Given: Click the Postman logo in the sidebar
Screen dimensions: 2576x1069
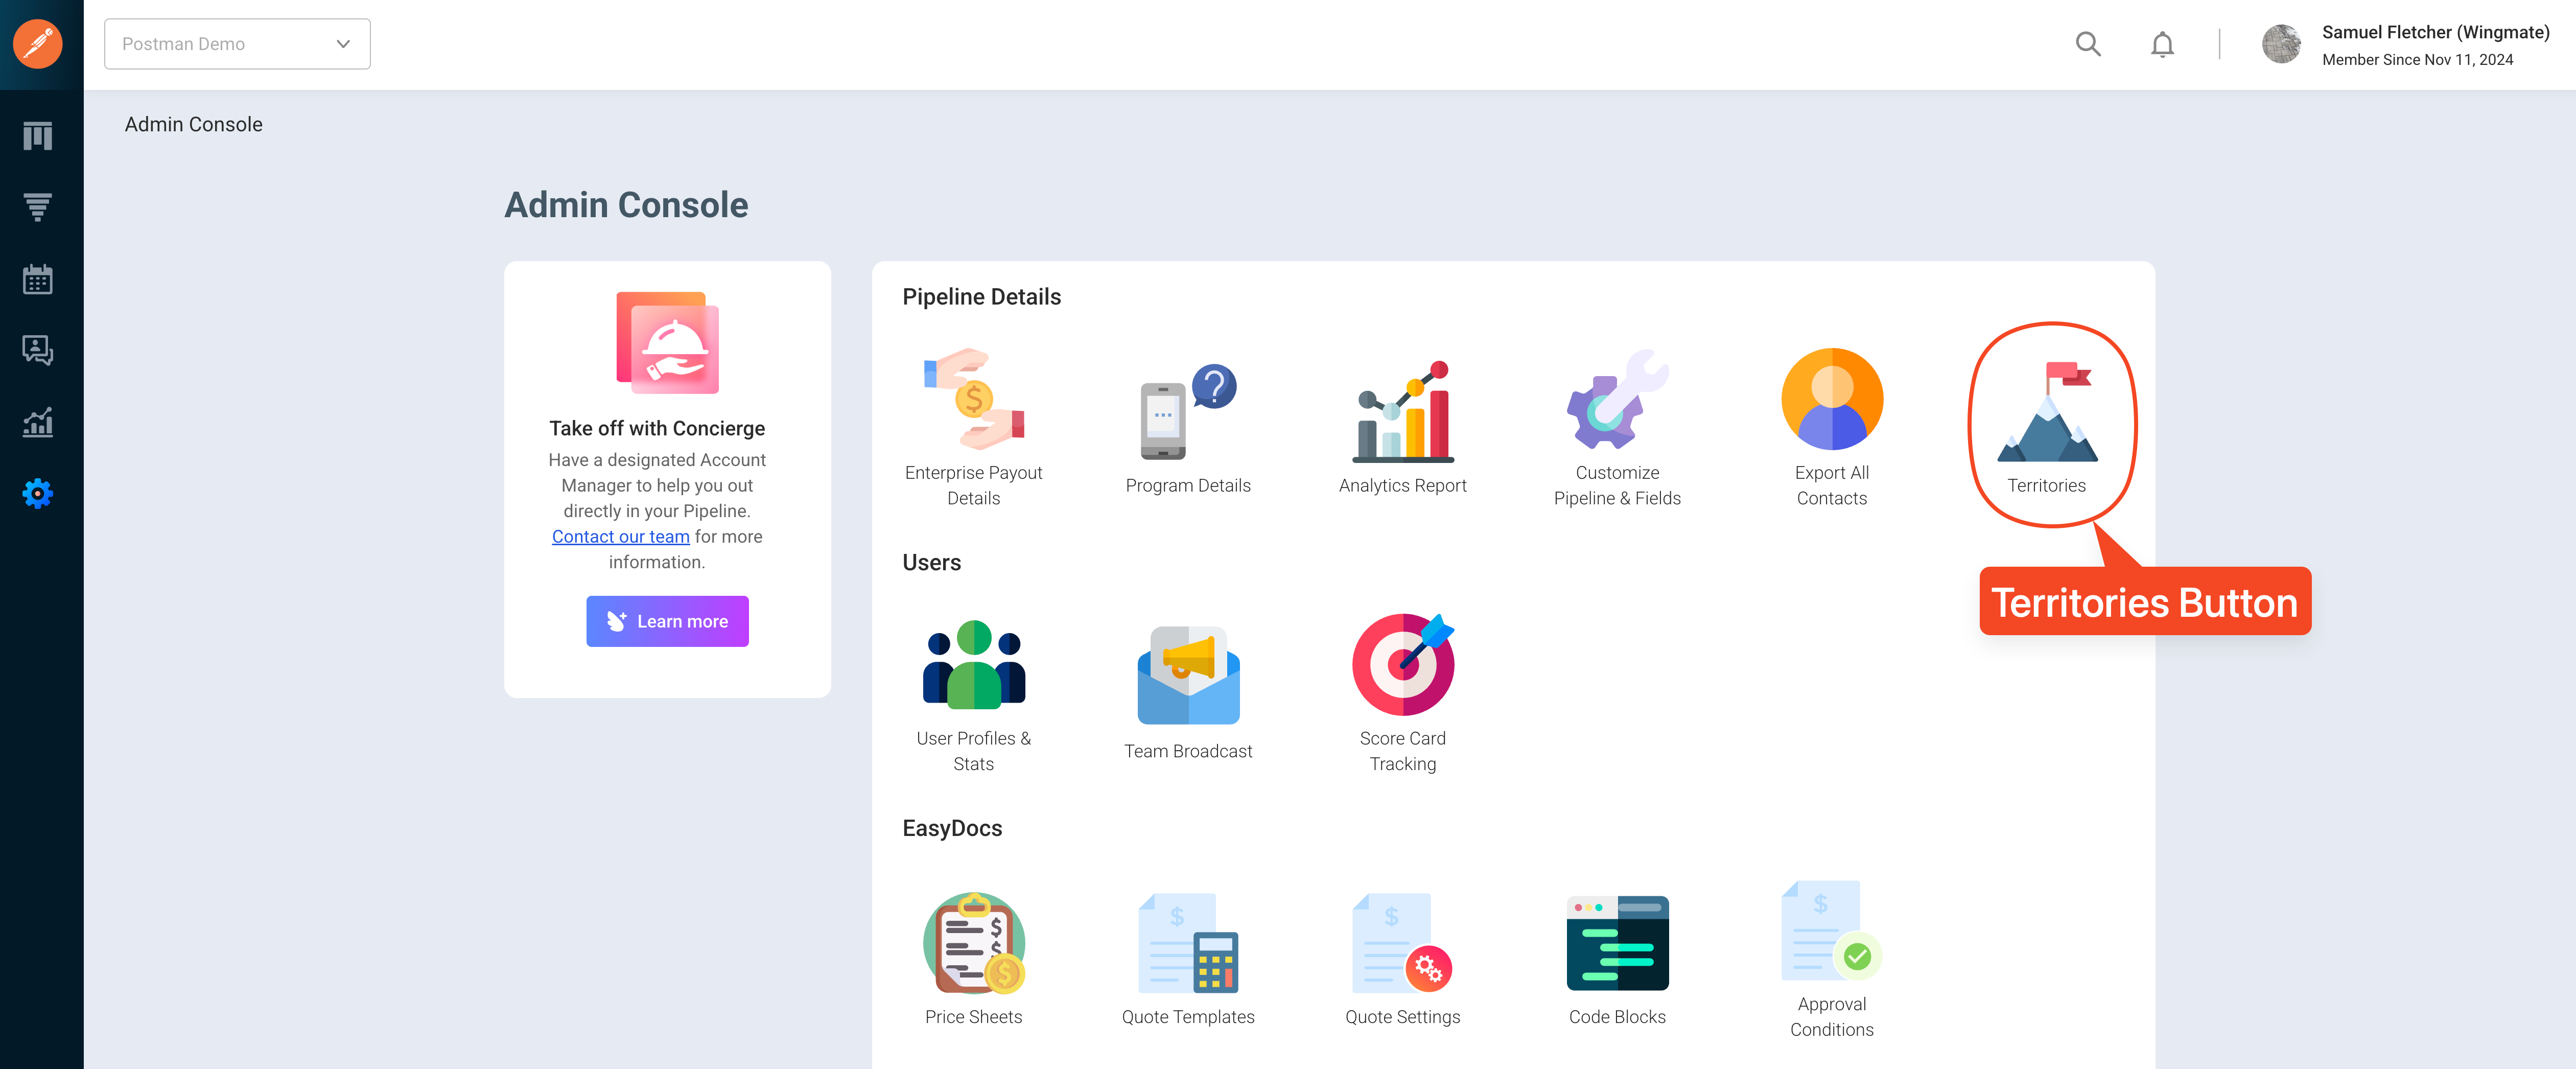Looking at the screenshot, I should tap(38, 44).
